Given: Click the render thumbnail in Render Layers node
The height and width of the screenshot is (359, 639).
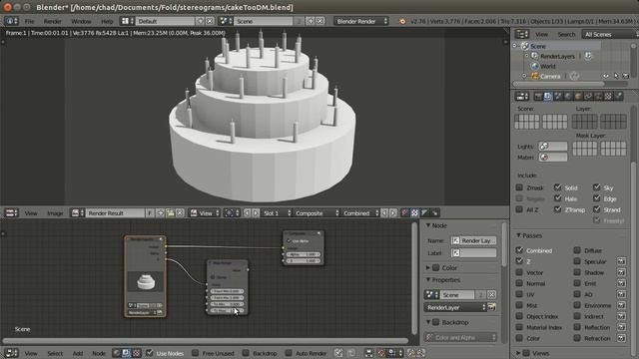Looking at the screenshot, I should point(146,281).
